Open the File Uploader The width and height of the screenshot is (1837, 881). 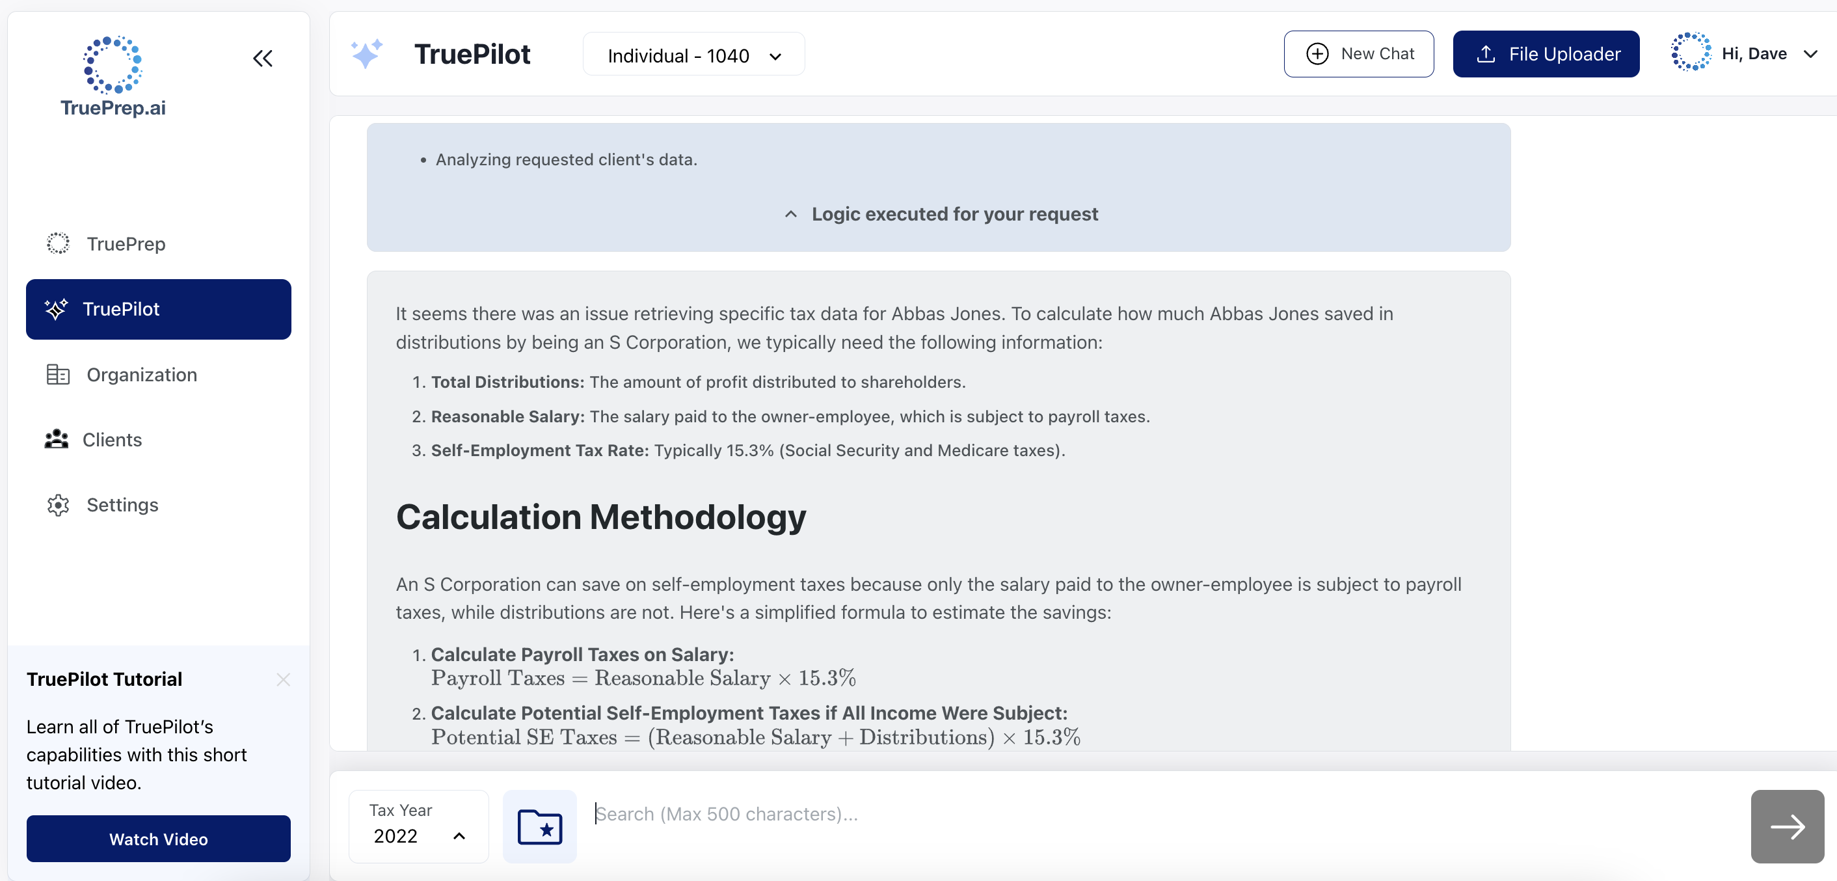click(x=1546, y=53)
